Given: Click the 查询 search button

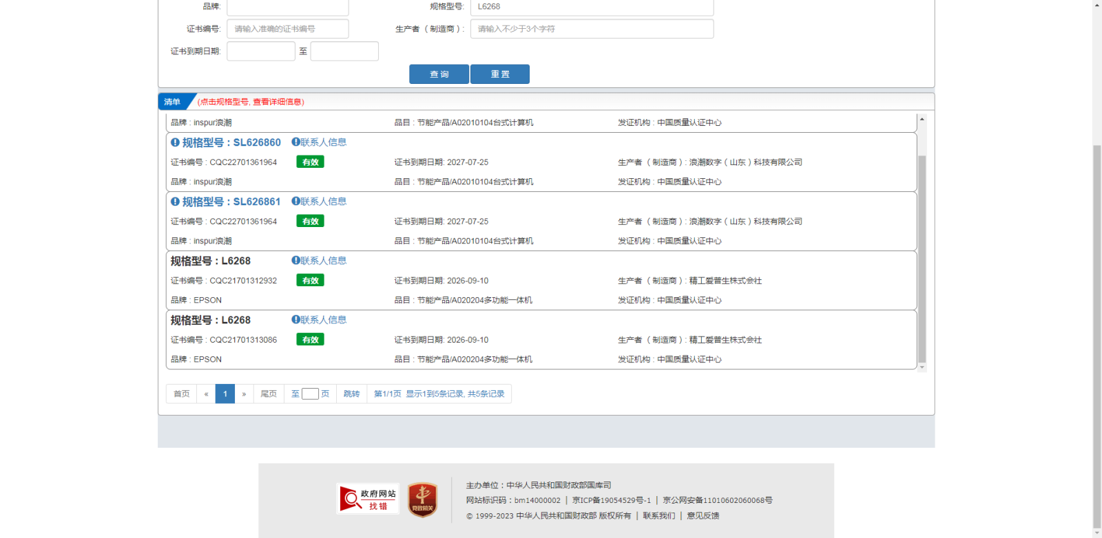Looking at the screenshot, I should [x=439, y=74].
